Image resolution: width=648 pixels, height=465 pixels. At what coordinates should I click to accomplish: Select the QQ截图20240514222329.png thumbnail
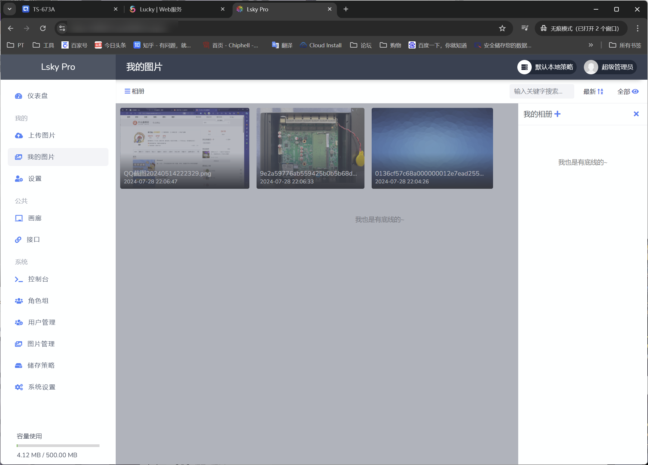185,148
